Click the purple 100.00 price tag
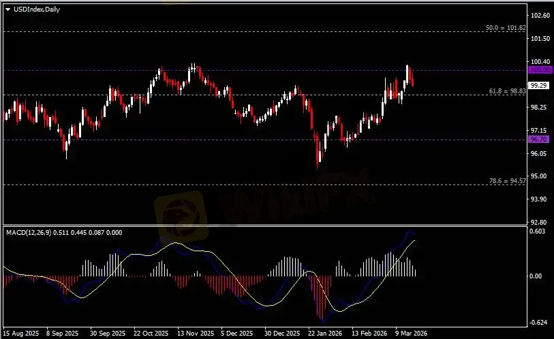 point(539,70)
